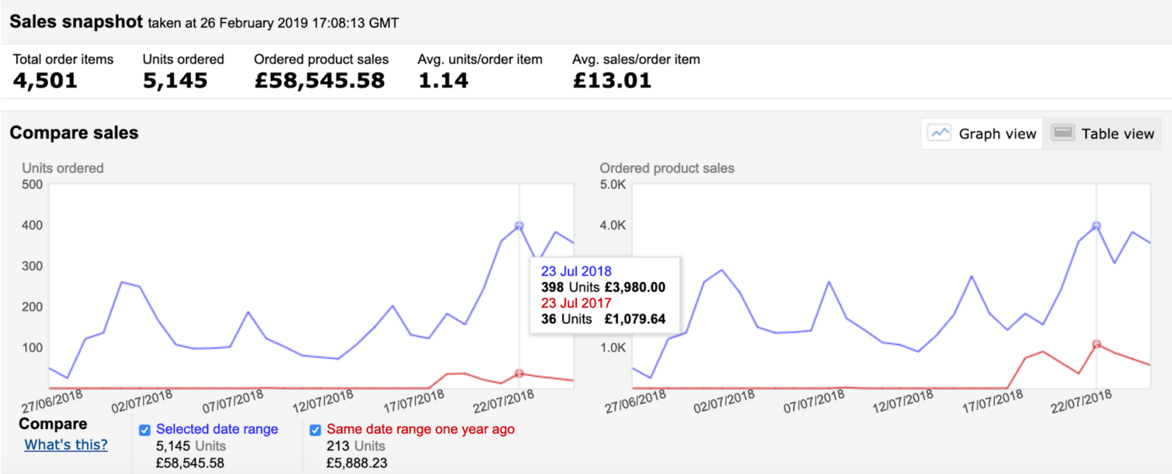
Task: Click the line-chart icon beside Graph view
Action: pyautogui.click(x=939, y=133)
